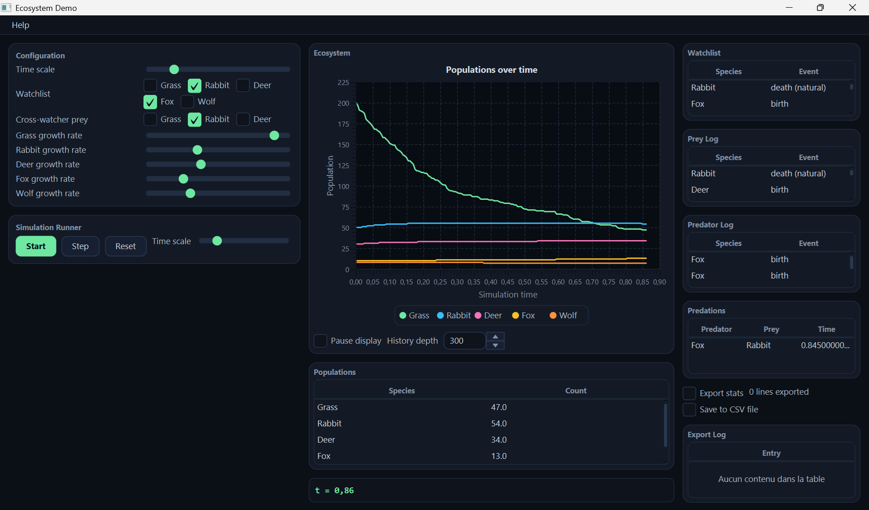Screen dimensions: 869x510
Task: Sort Populations table by Count header
Action: click(x=576, y=391)
